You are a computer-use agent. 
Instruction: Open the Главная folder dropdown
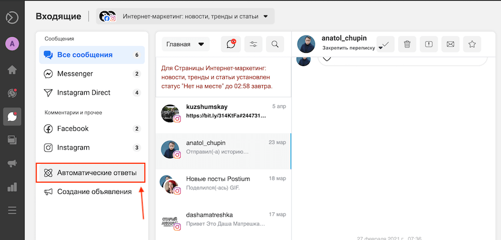tap(185, 44)
